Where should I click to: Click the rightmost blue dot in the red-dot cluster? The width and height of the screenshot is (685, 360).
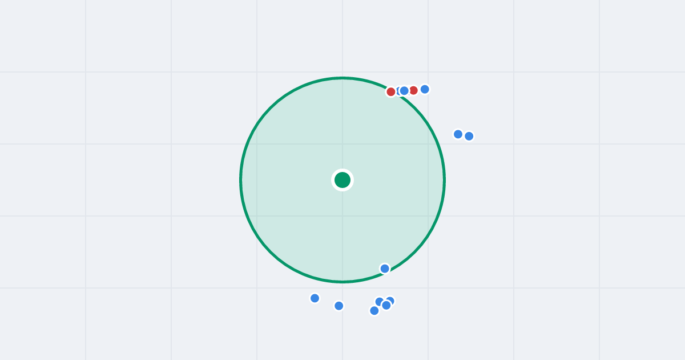click(x=425, y=89)
